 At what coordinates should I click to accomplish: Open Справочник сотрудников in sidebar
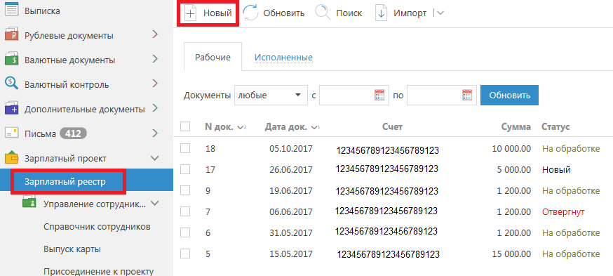[x=97, y=227]
